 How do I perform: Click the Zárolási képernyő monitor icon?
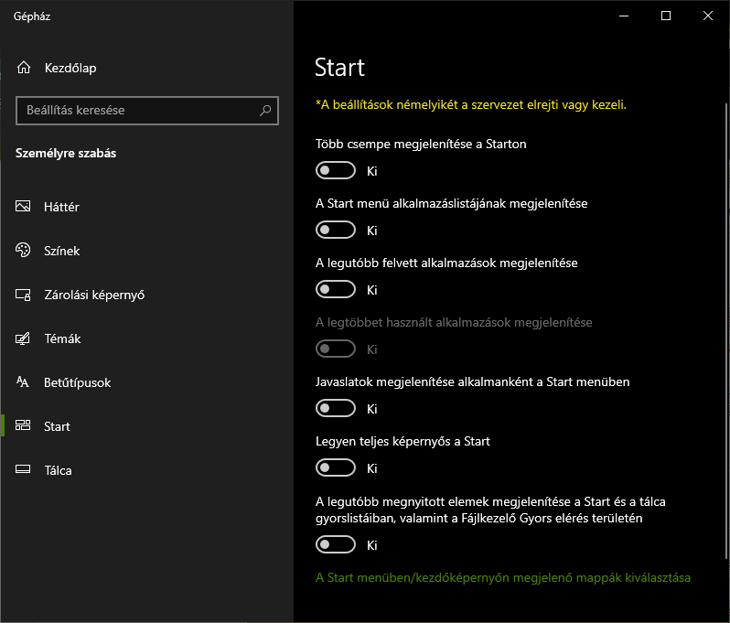[24, 295]
